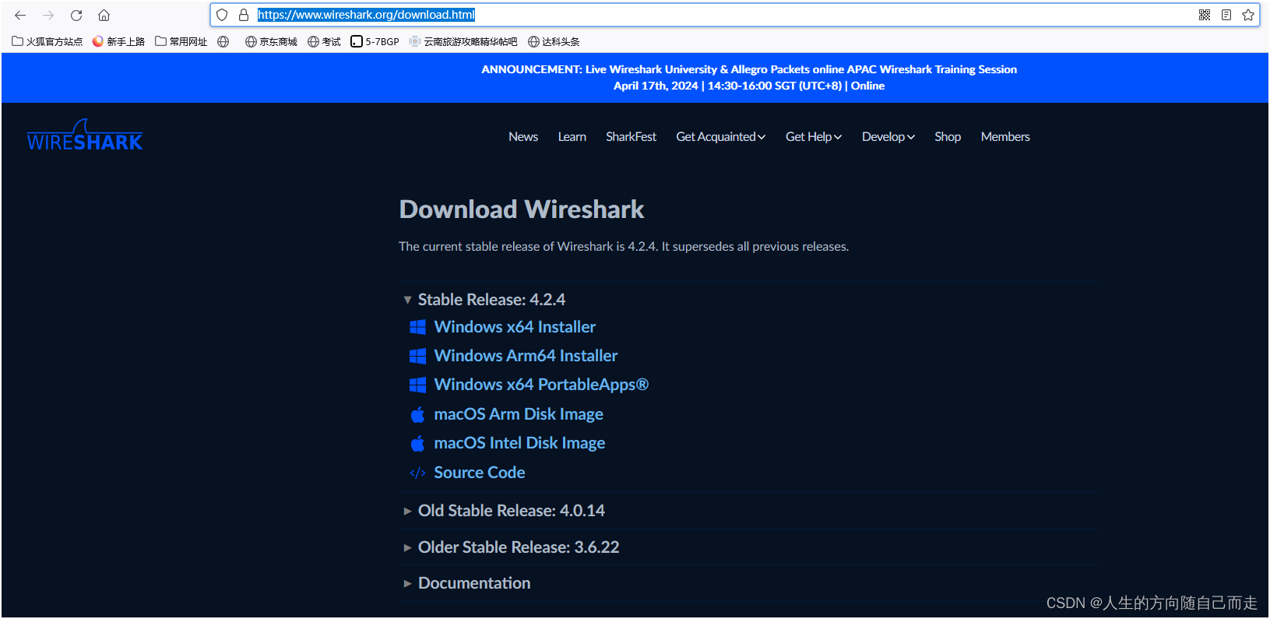Image resolution: width=1270 pixels, height=619 pixels.
Task: Download the macOS Intel Disk Image
Action: point(519,443)
